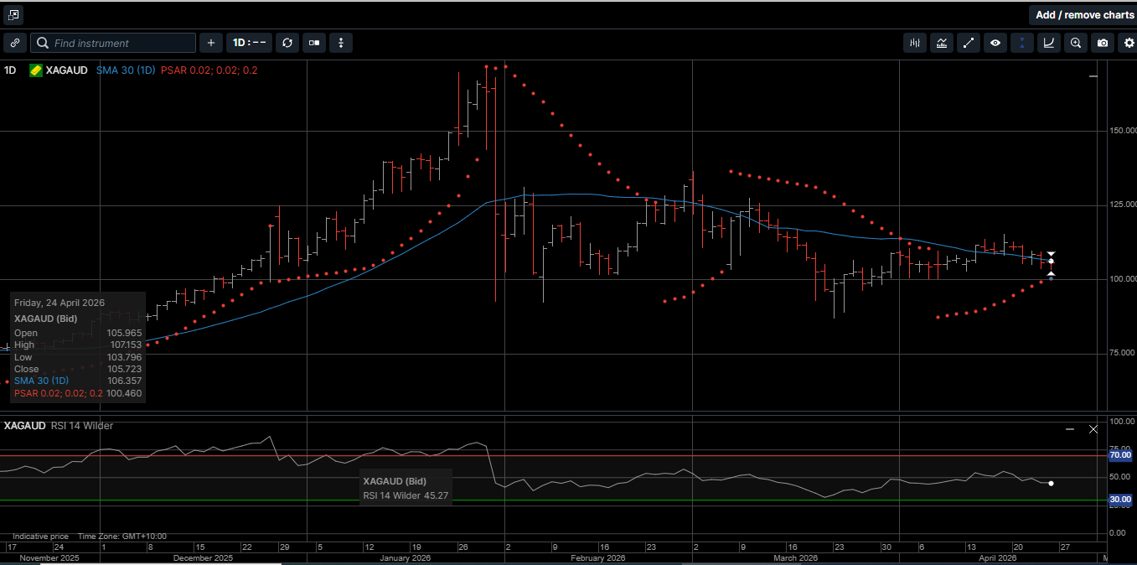Viewport: 1137px width, 565px height.
Task: Click the chart type bars icon
Action: 914,43
